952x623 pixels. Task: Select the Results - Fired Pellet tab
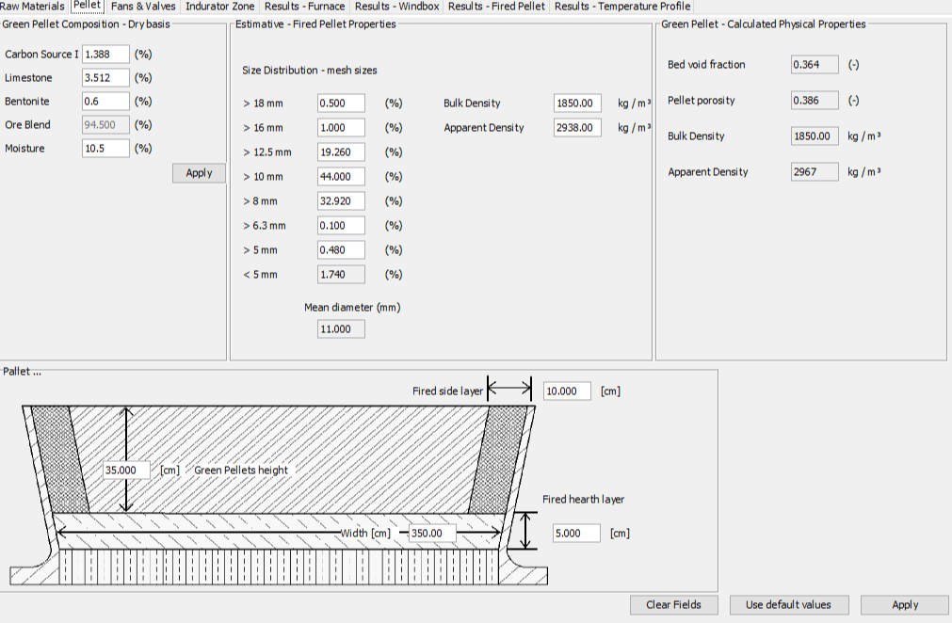pos(496,7)
